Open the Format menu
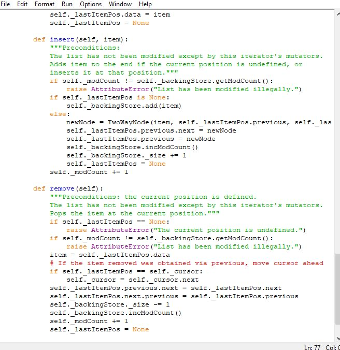Viewport: 340px width, 350px height. pos(45,4)
